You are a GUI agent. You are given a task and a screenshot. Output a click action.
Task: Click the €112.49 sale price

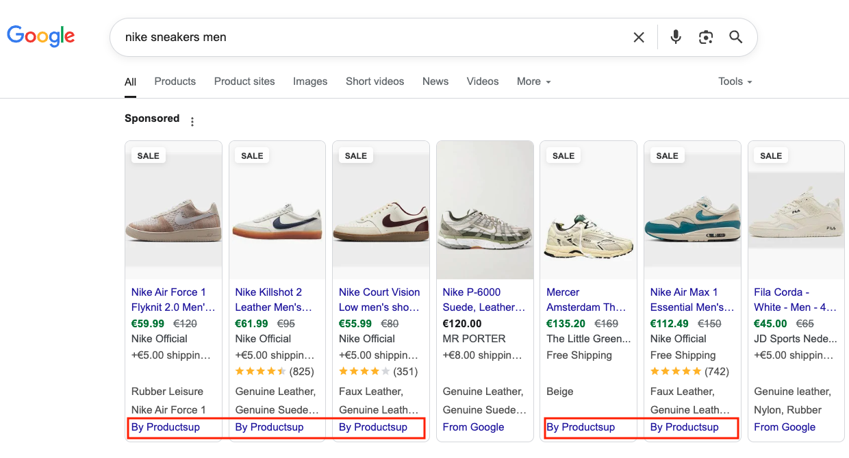click(670, 324)
